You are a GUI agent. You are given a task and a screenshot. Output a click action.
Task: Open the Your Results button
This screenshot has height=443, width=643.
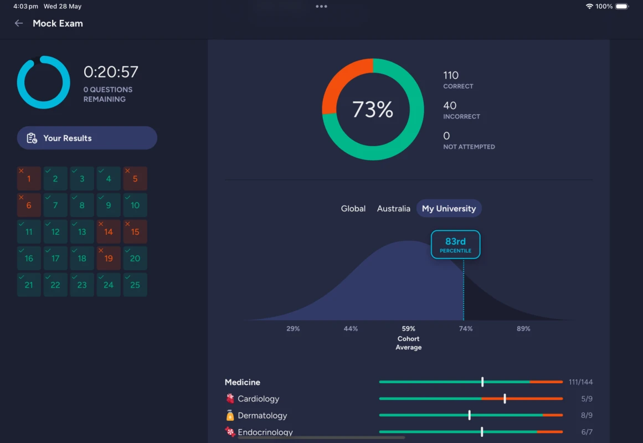pos(87,138)
